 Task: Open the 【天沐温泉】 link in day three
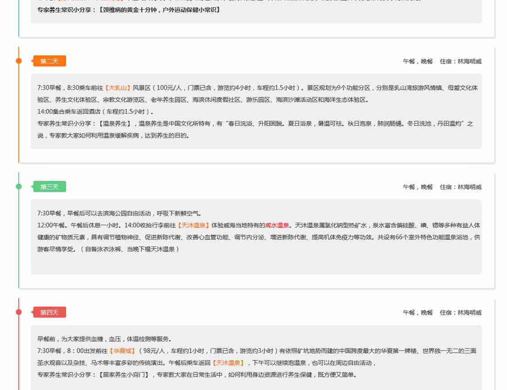point(194,226)
